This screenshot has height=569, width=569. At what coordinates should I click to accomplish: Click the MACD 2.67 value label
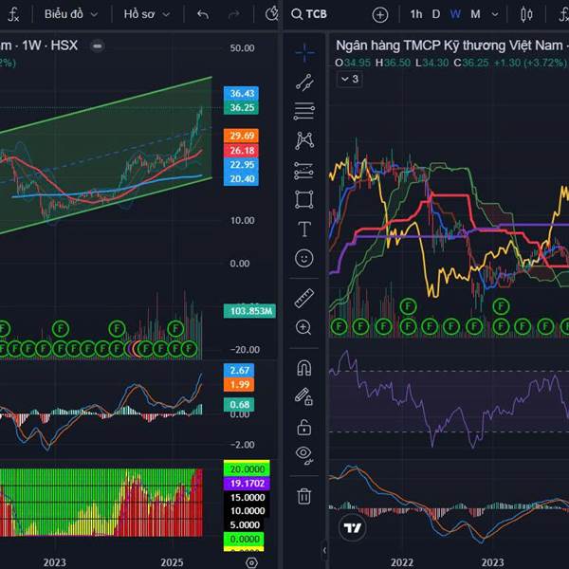239,370
